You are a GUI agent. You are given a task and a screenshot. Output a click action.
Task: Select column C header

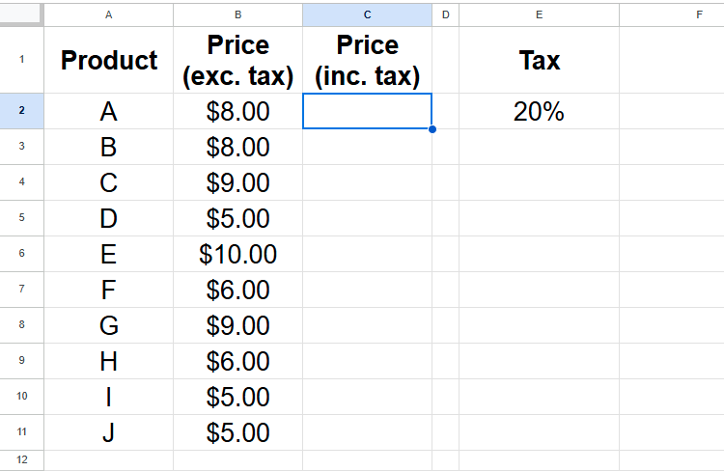367,14
